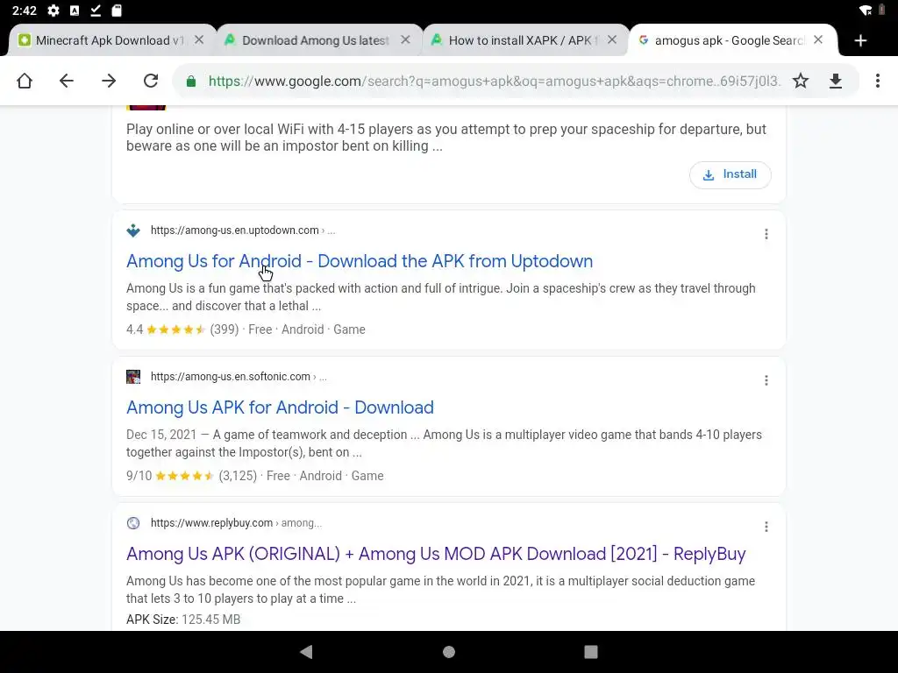Screen dimensions: 898x673
Task: Click the Softonic site favicon
Action: [133, 377]
